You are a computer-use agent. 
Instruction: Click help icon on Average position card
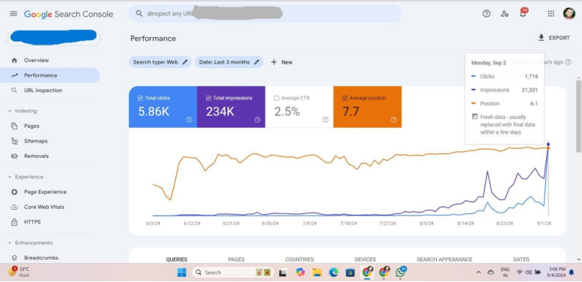394,120
